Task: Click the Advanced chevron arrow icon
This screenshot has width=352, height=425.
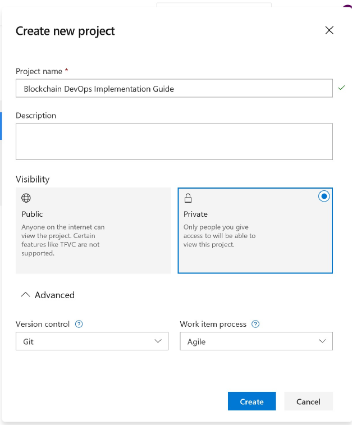Action: click(25, 295)
